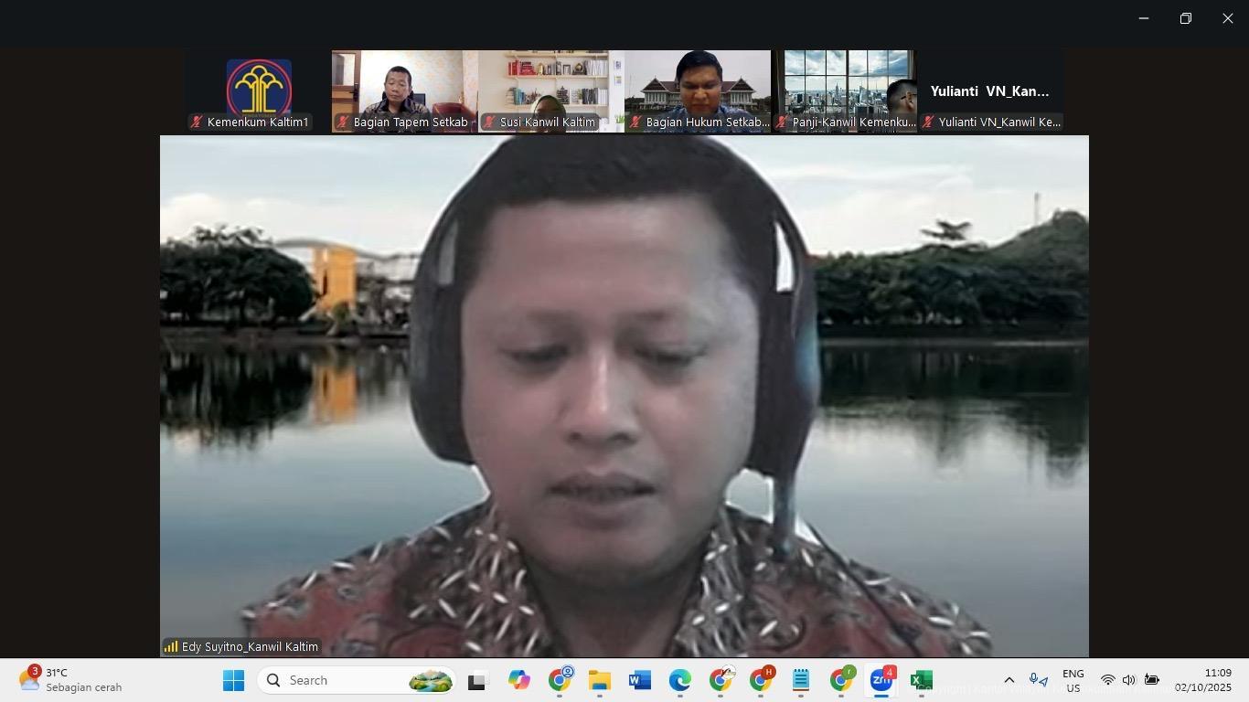
Task: Expand the hidden system tray icons
Action: 1009,681
